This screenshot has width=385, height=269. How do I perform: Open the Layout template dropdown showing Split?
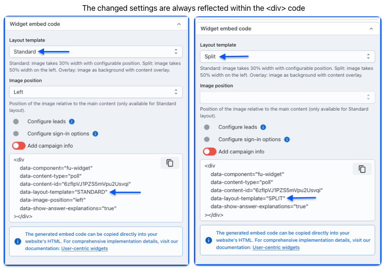click(287, 57)
